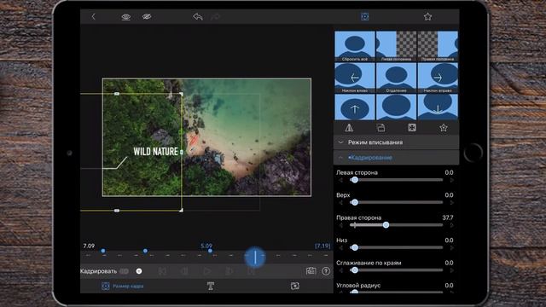Viewport: 546px width, 307px height.
Task: Select the keyframe marker below 5.09
Action: coord(210,251)
